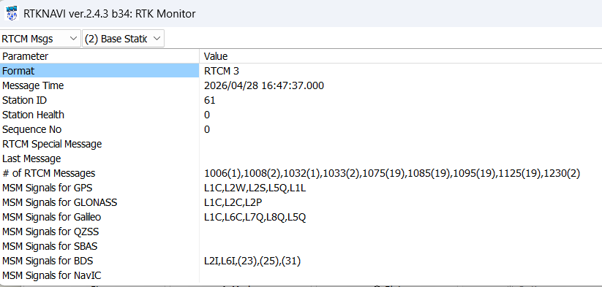
Task: Select the Station ID row label
Action: click(25, 100)
